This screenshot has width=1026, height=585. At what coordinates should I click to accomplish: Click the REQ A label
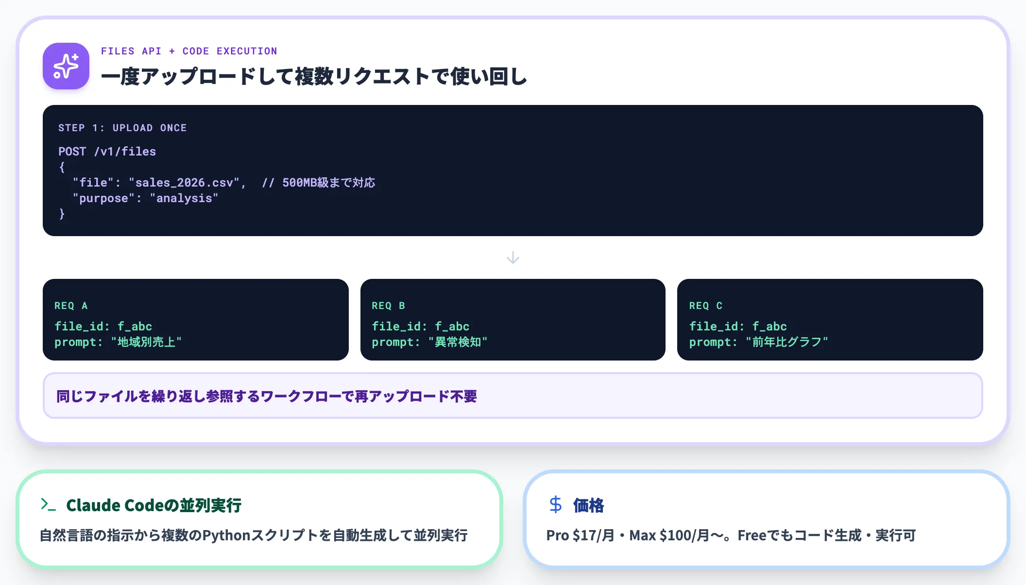(x=71, y=306)
